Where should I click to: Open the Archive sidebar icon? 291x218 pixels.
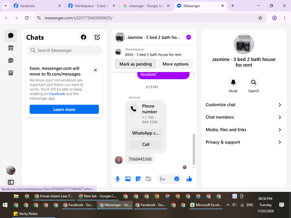(x=11, y=73)
